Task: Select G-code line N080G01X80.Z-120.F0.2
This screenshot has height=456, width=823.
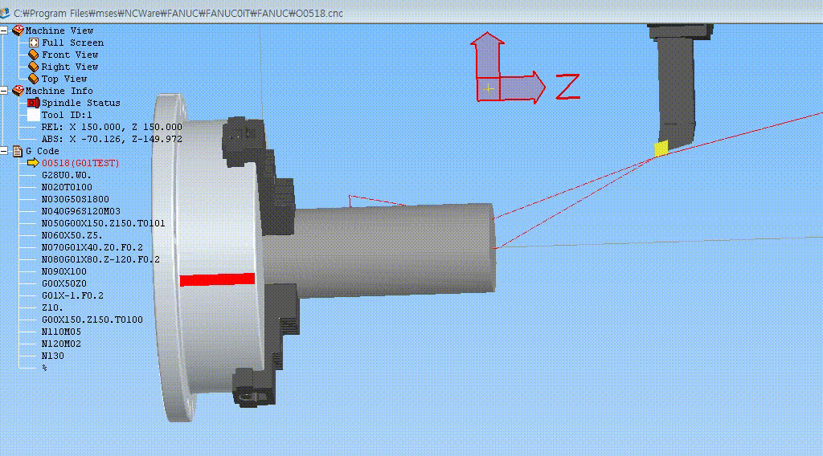Action: coord(100,259)
